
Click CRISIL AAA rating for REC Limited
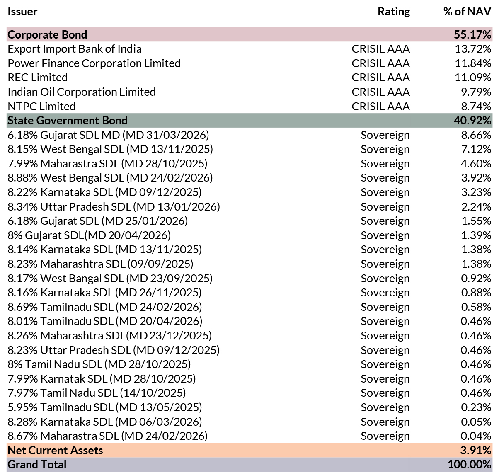[380, 78]
